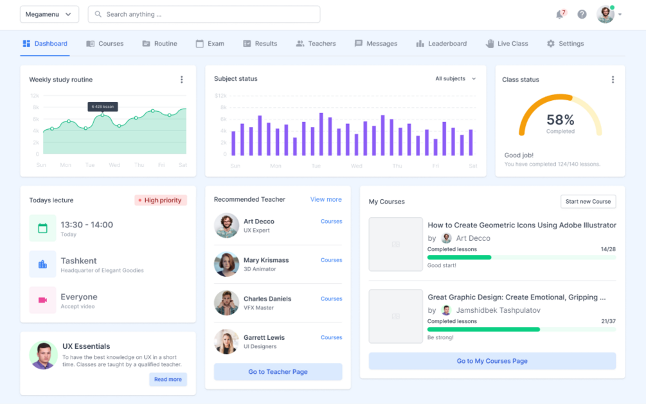Open Courses link for Charles Daniels
This screenshot has height=404, width=646.
[331, 299]
